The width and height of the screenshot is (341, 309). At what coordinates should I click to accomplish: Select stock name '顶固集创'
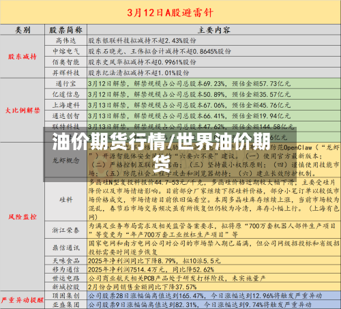[65, 296]
